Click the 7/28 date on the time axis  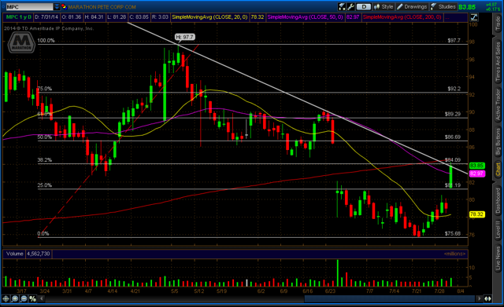439,291
